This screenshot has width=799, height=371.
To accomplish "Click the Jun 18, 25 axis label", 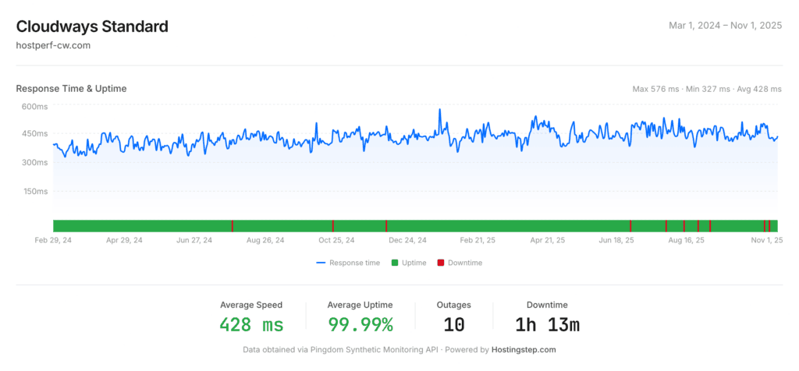I will (x=616, y=240).
